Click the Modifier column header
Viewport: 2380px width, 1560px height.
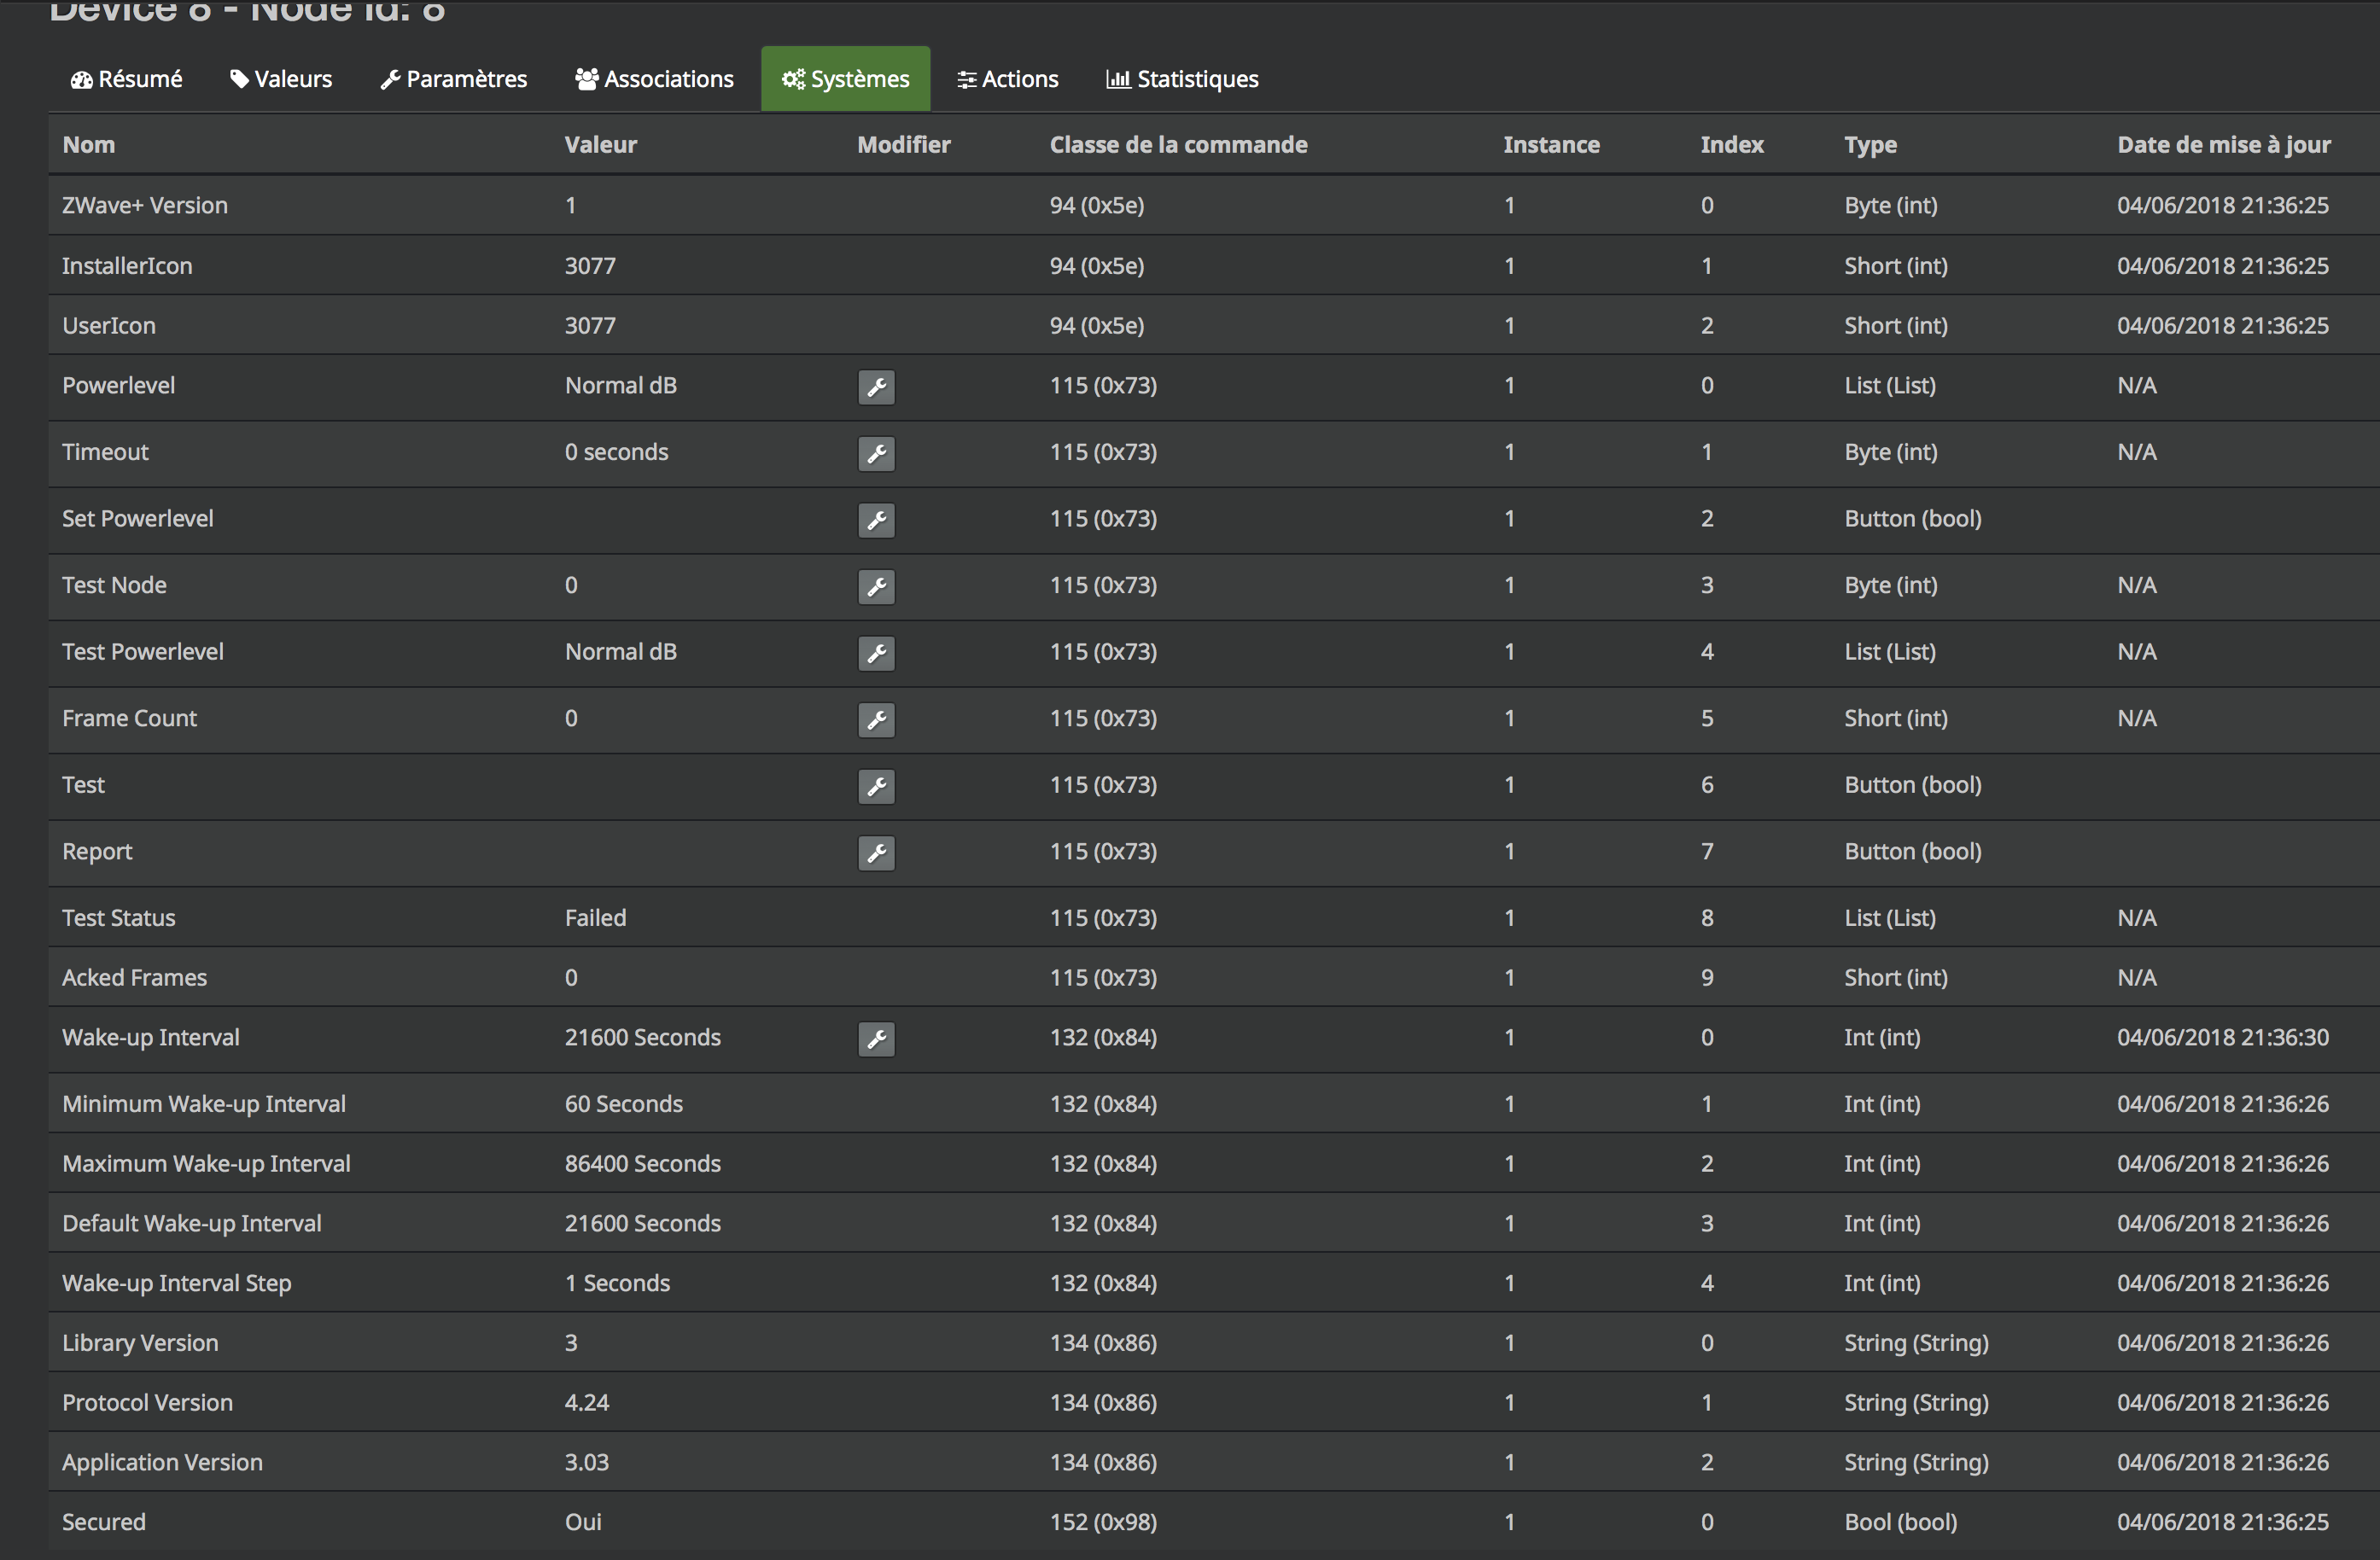click(x=904, y=145)
